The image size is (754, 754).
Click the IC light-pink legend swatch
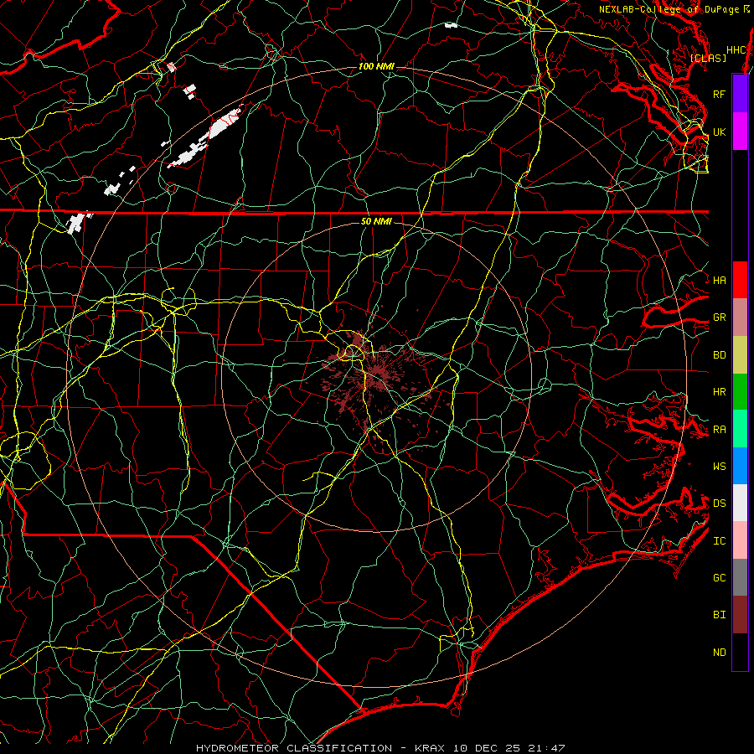[x=740, y=540]
